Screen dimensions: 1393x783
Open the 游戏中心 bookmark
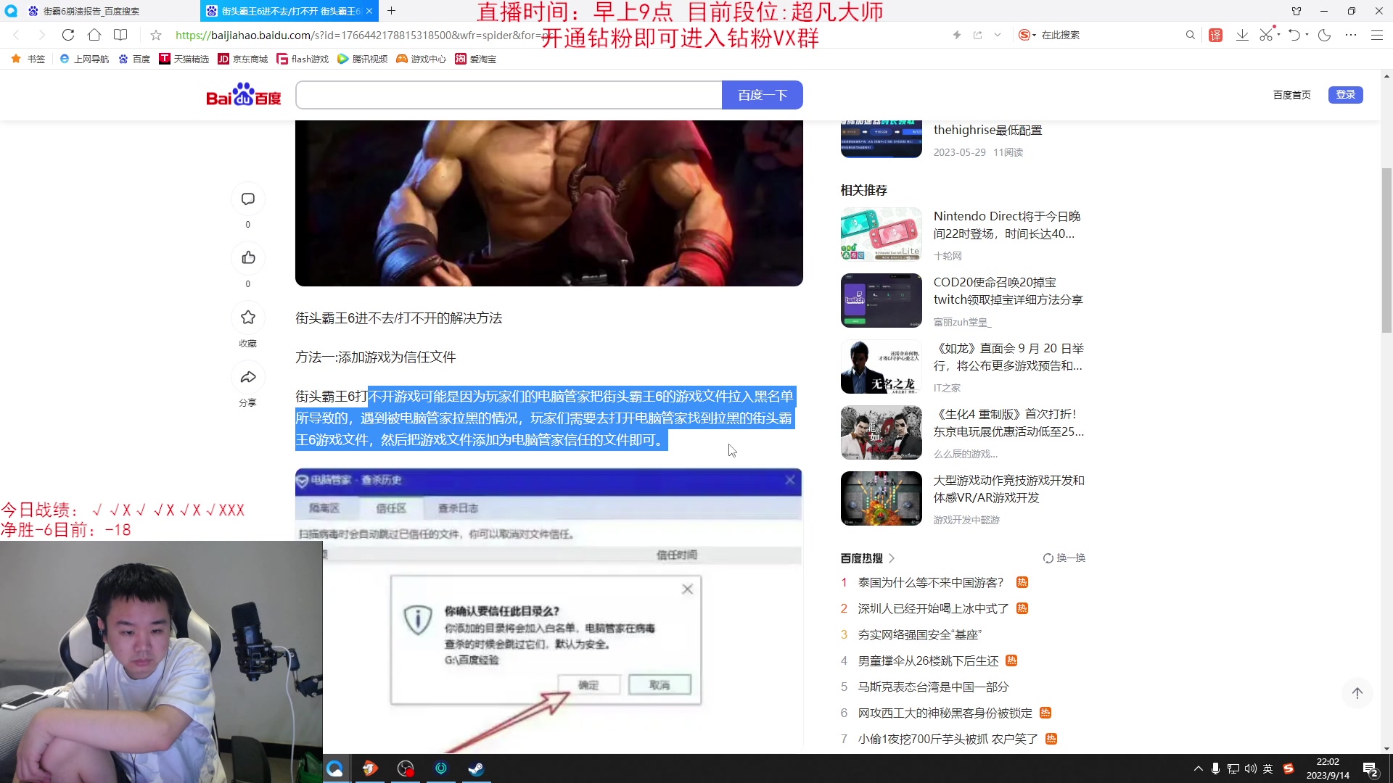[422, 59]
